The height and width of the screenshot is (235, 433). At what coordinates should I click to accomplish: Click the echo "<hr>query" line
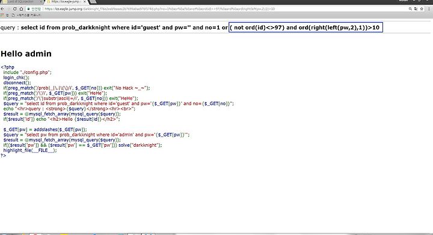[69, 109]
